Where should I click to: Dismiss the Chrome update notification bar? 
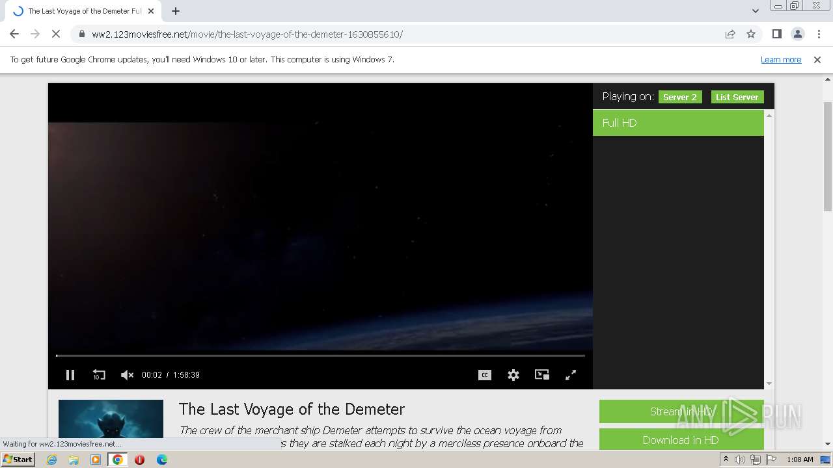click(817, 60)
